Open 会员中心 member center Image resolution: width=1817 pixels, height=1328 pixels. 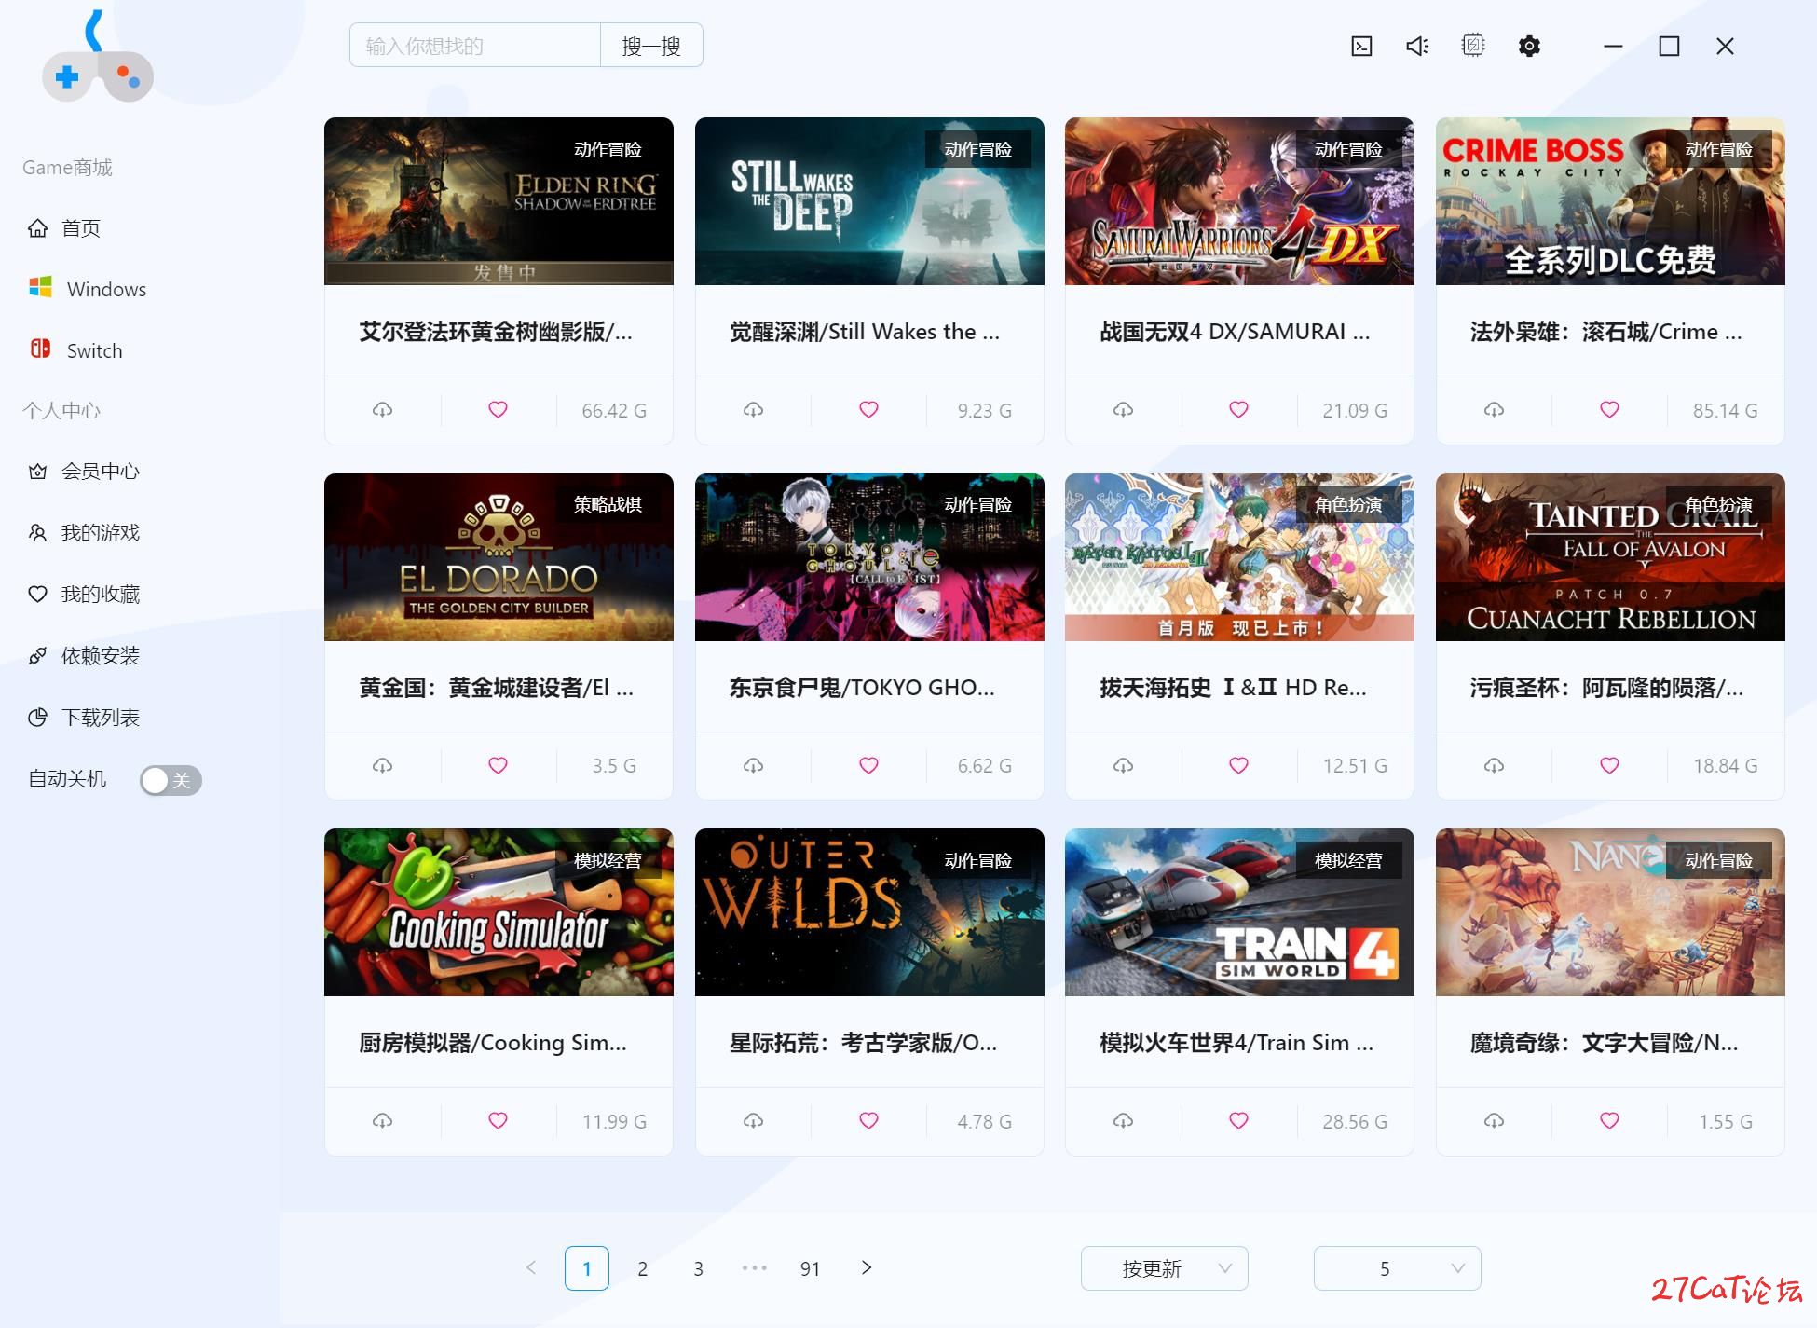click(84, 472)
